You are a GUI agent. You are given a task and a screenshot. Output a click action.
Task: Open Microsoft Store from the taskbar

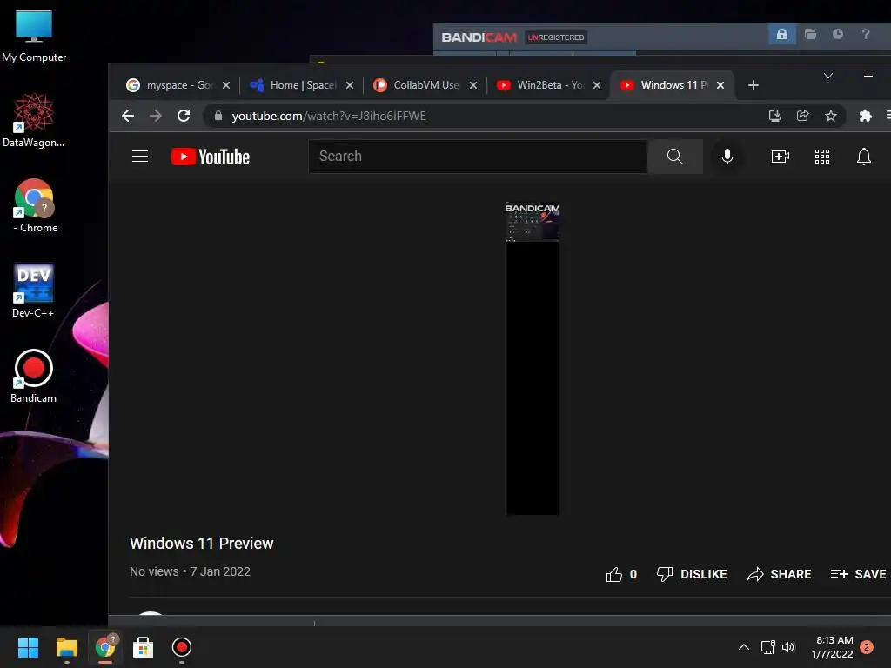[x=144, y=647]
